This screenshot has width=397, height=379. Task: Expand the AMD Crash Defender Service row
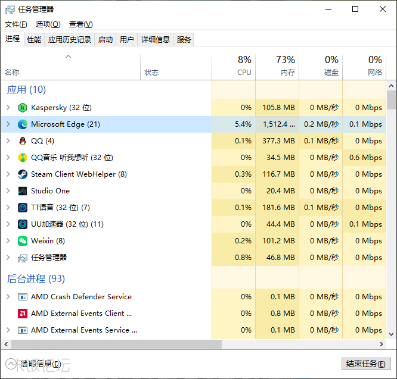click(8, 297)
